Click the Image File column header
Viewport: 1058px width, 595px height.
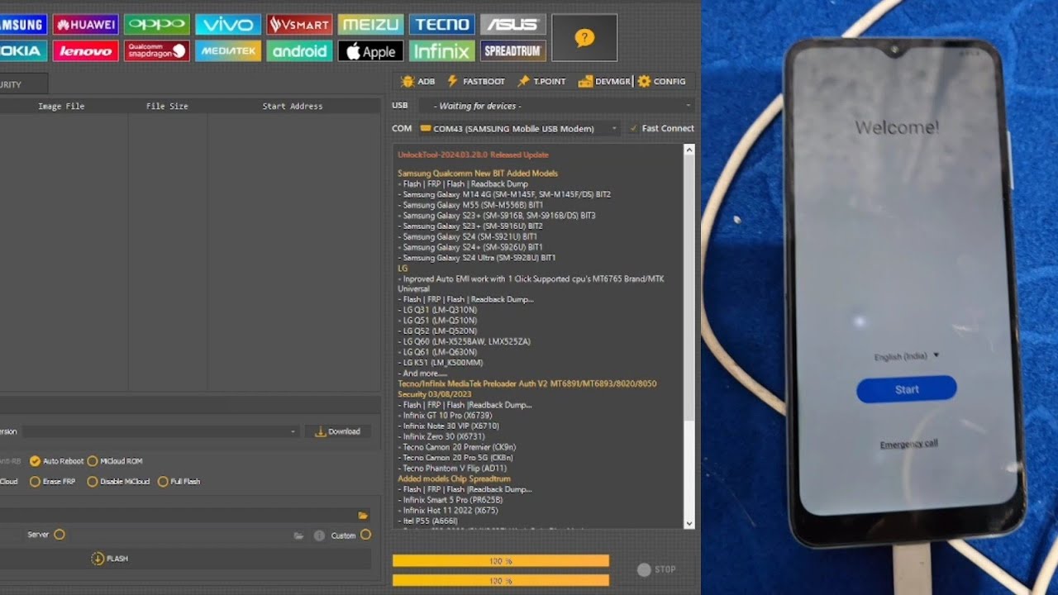click(61, 106)
